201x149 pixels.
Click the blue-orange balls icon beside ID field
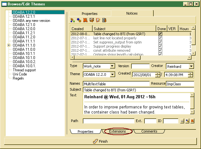pos(187,121)
